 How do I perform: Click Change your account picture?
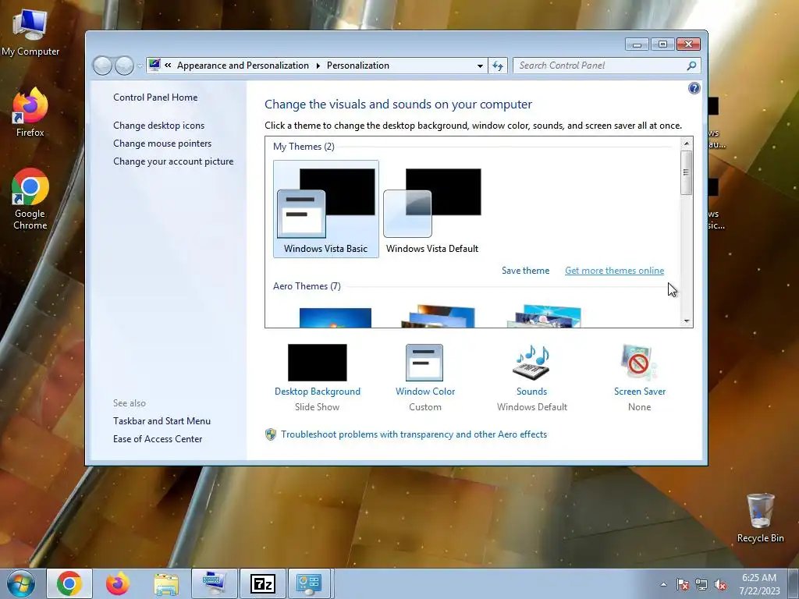coord(173,161)
